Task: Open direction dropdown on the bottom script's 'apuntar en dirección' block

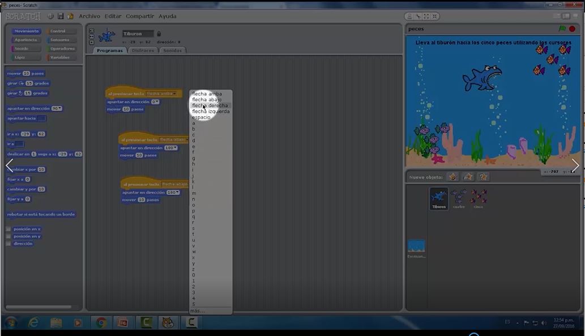Action: tap(173, 192)
